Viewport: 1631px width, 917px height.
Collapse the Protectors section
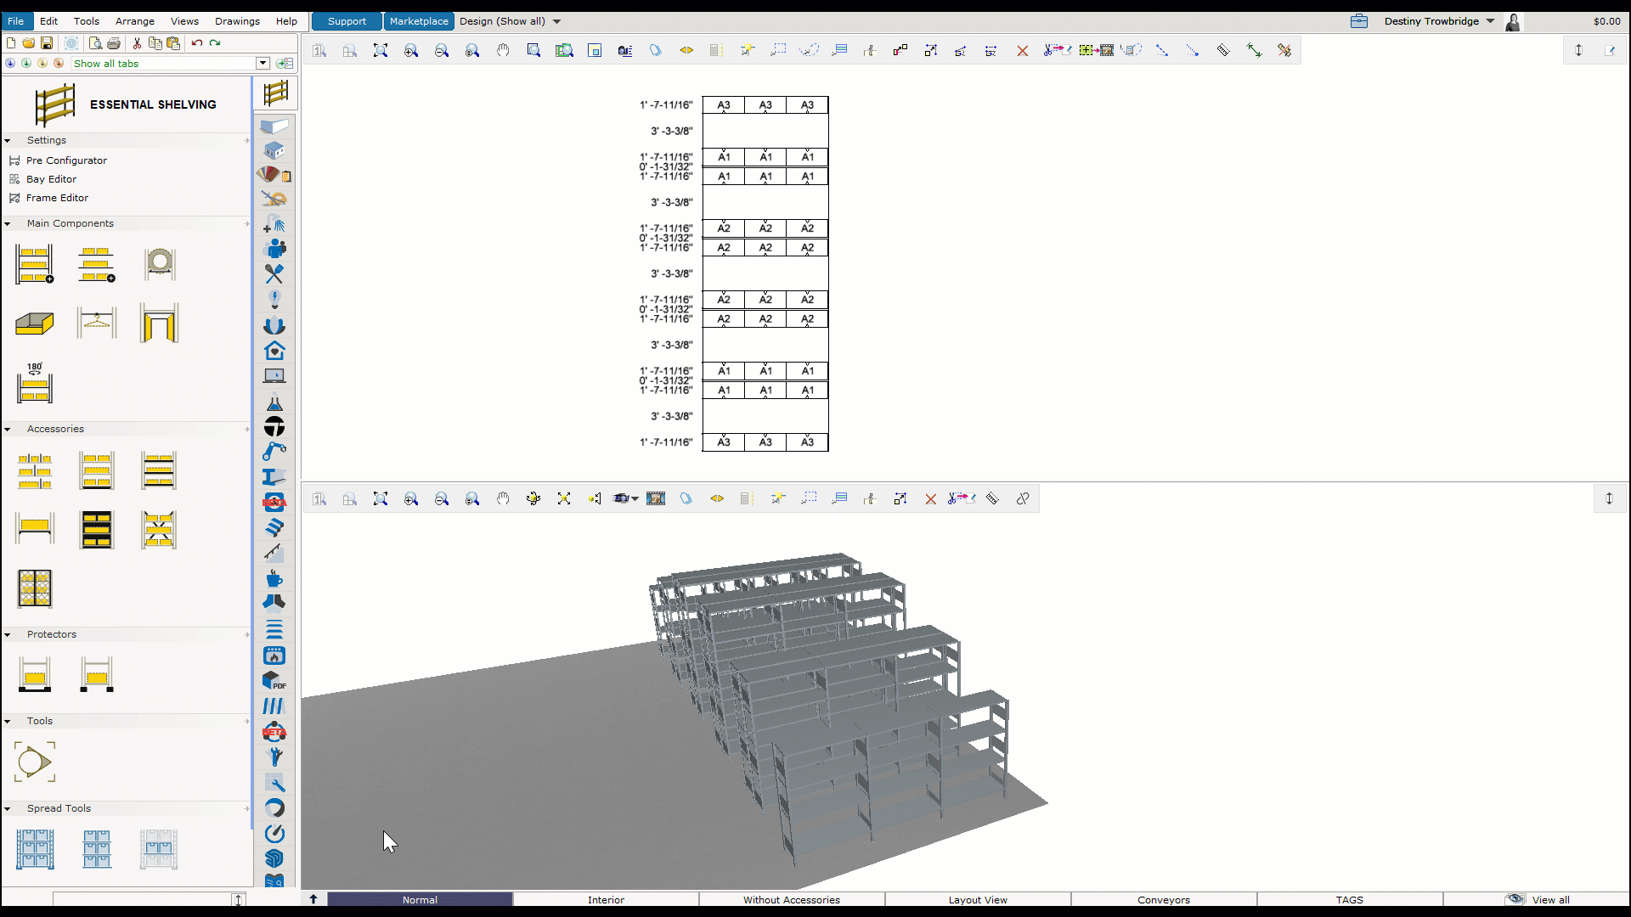click(x=8, y=635)
